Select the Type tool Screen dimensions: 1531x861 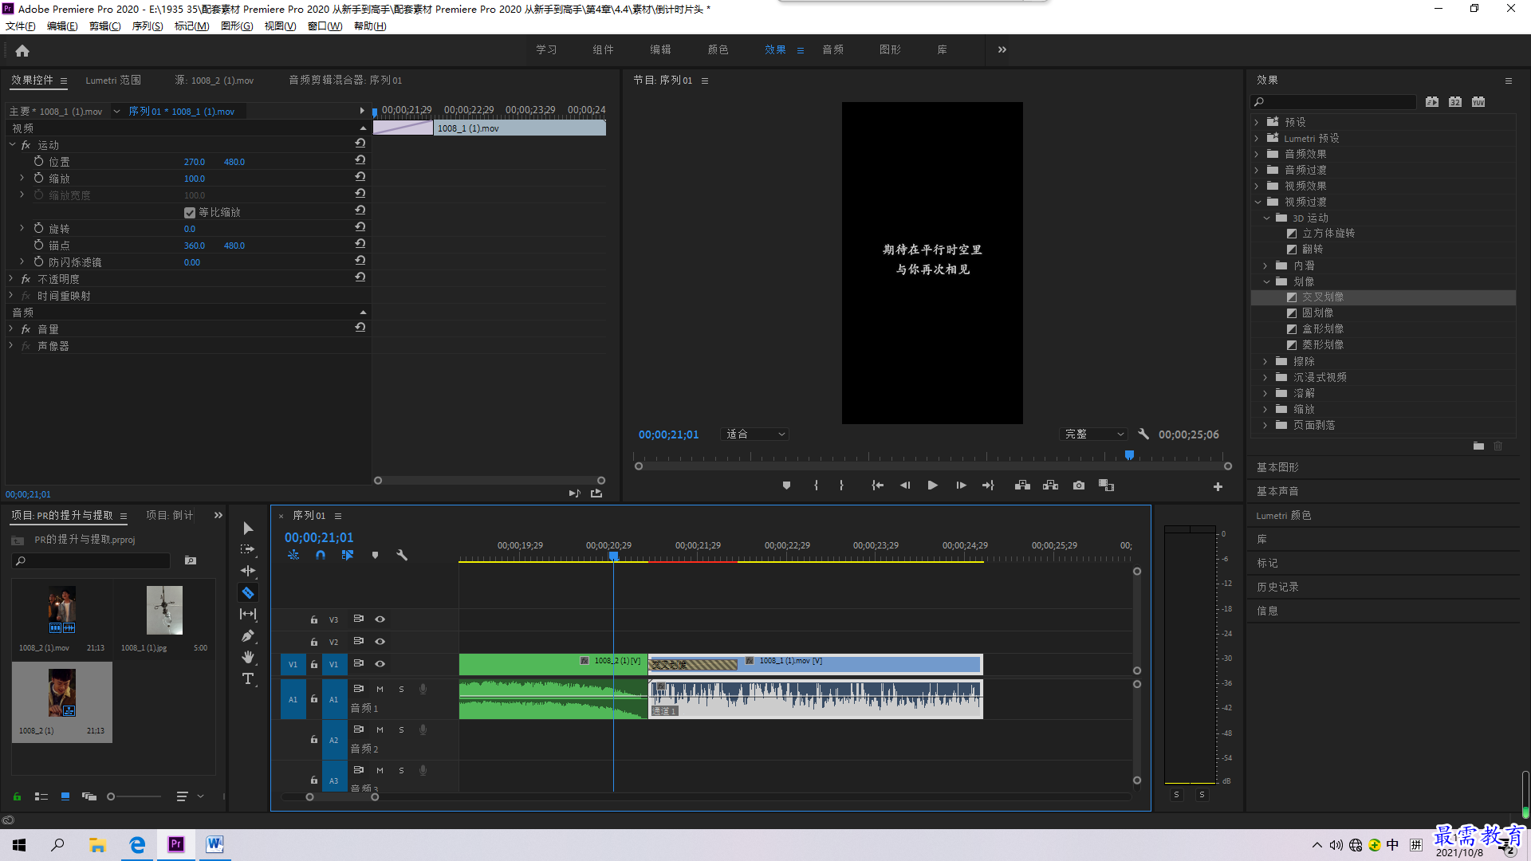click(x=248, y=678)
